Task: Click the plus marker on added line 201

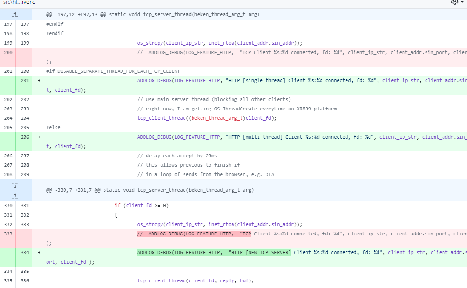Action: pos(39,80)
